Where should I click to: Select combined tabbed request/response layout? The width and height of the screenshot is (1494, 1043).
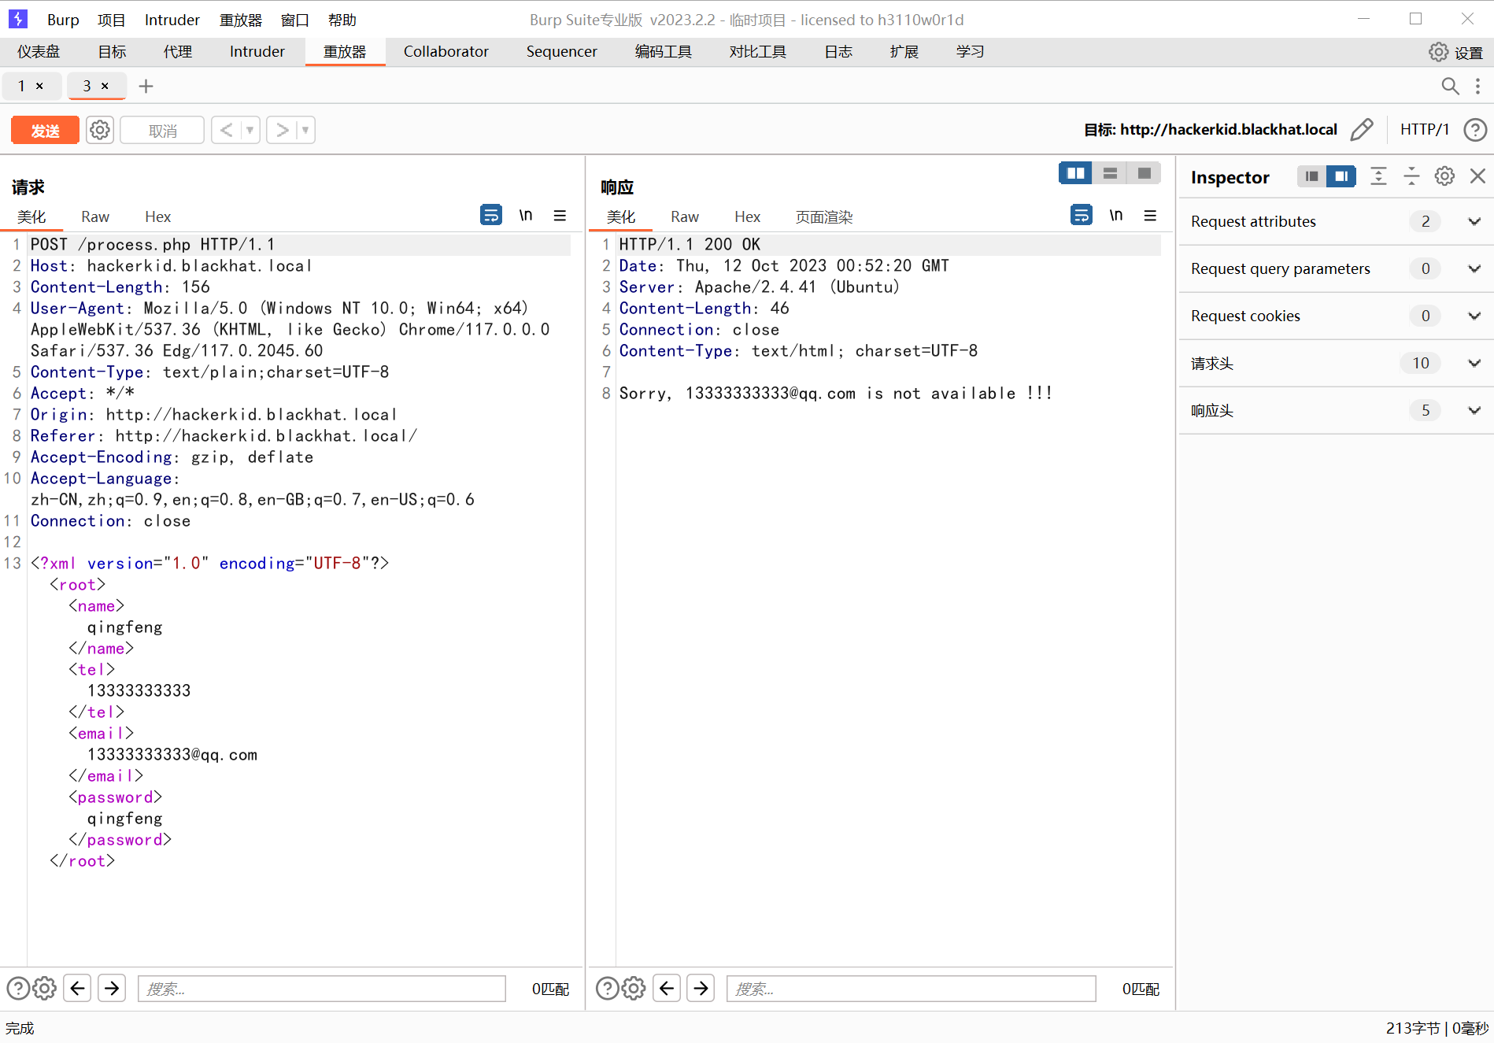(x=1144, y=173)
